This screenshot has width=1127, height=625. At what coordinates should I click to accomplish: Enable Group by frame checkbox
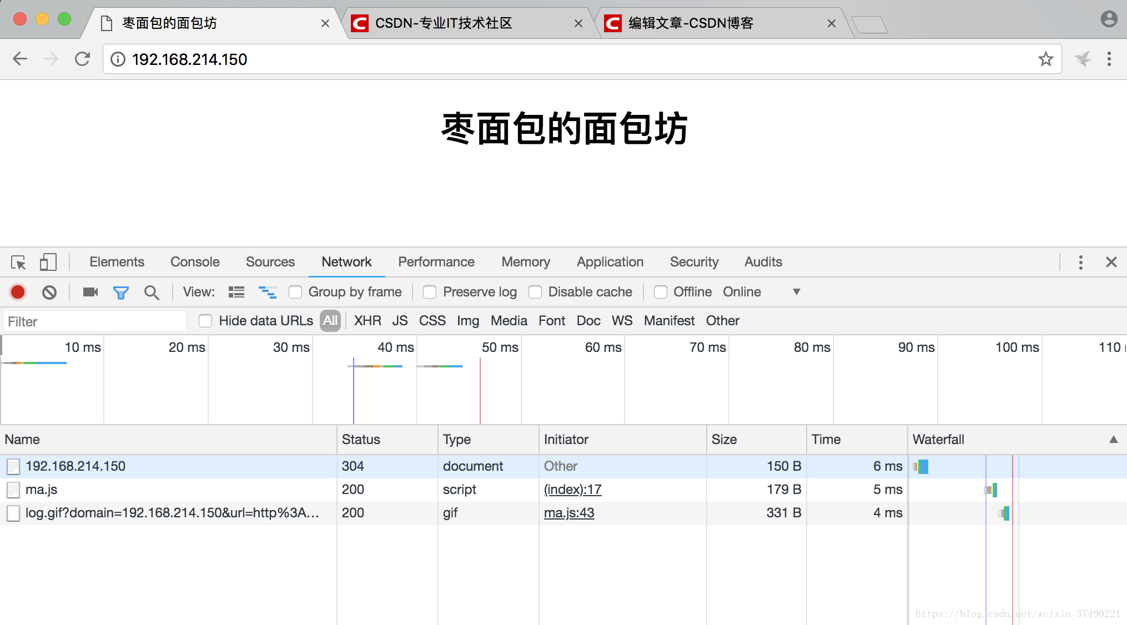295,292
